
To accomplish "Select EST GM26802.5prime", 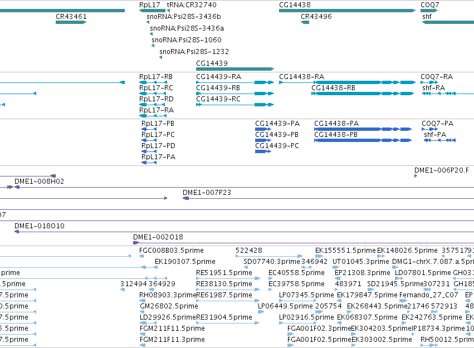I will coord(169,306).
